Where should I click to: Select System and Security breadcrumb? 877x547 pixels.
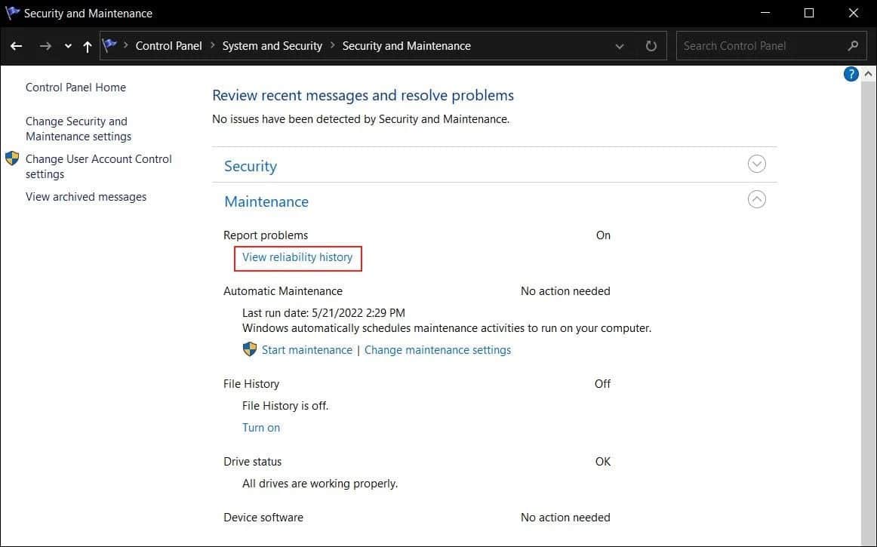coord(272,45)
